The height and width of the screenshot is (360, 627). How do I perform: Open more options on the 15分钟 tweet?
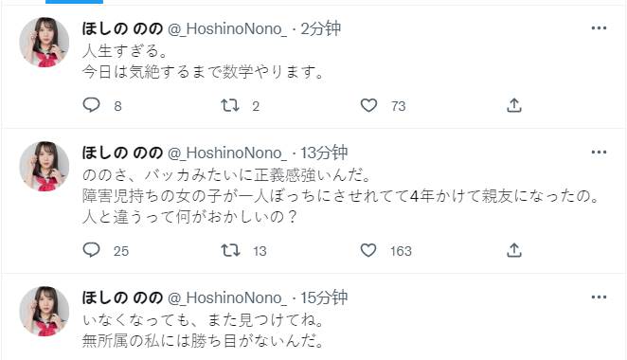point(599,297)
